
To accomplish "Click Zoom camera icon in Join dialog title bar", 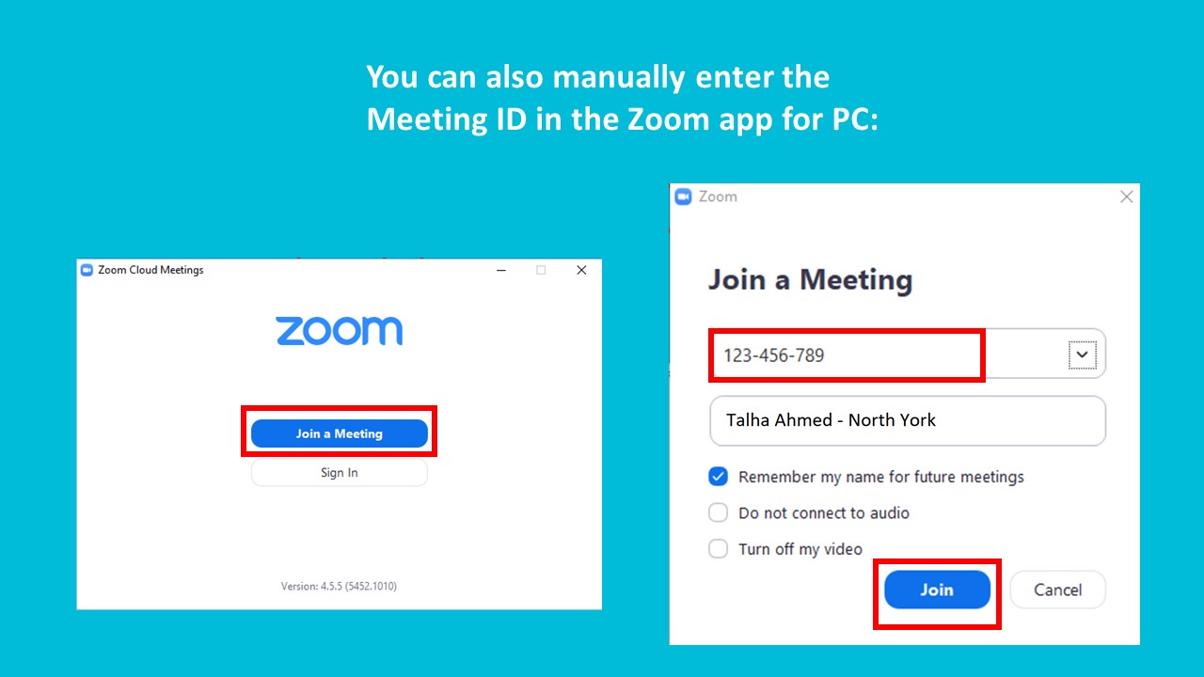I will click(684, 197).
